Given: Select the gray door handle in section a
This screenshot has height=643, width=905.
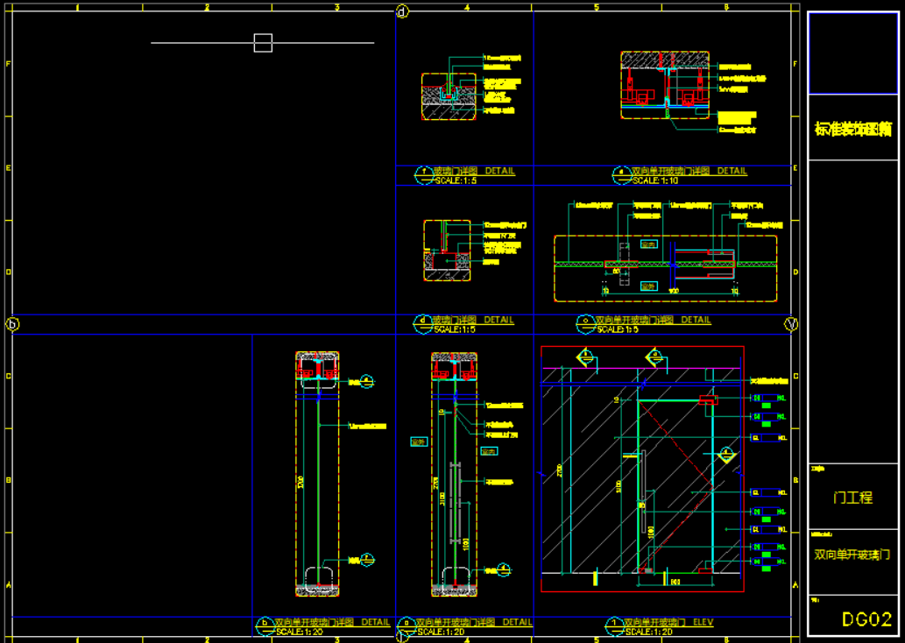Looking at the screenshot, I should coord(456,502).
